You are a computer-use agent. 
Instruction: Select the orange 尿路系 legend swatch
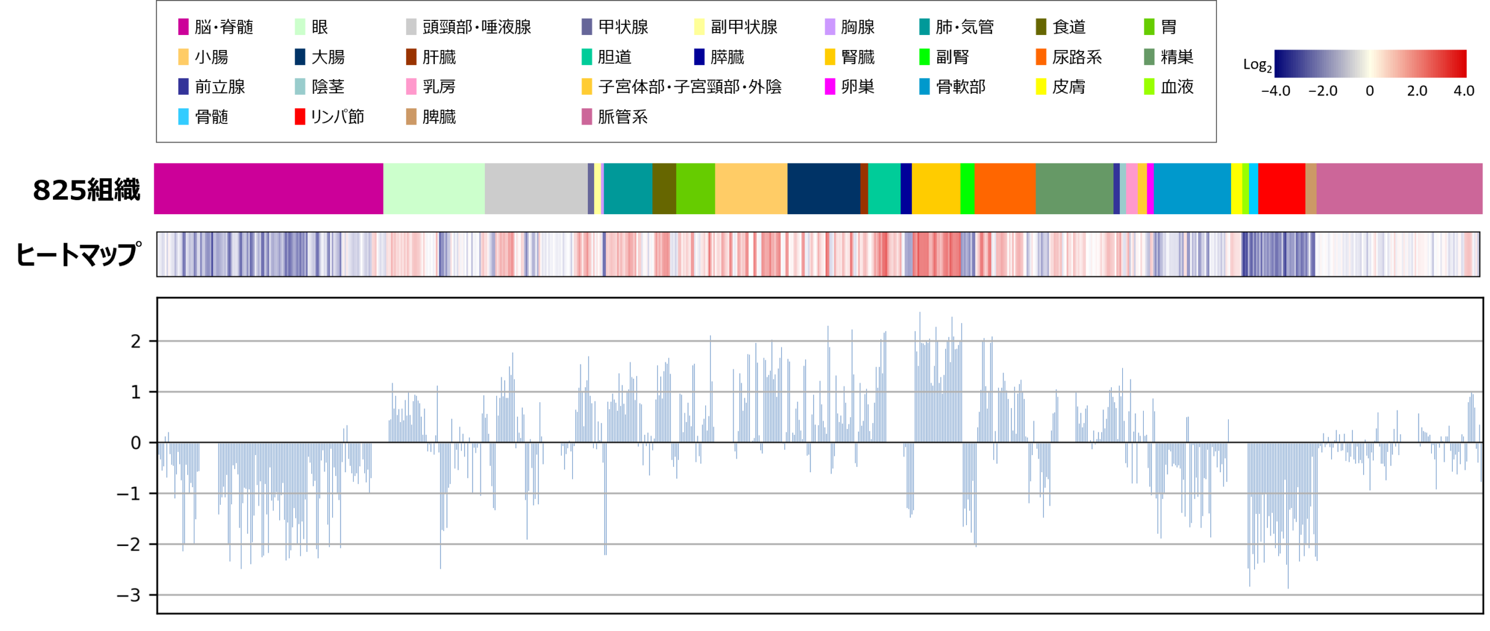click(1041, 57)
